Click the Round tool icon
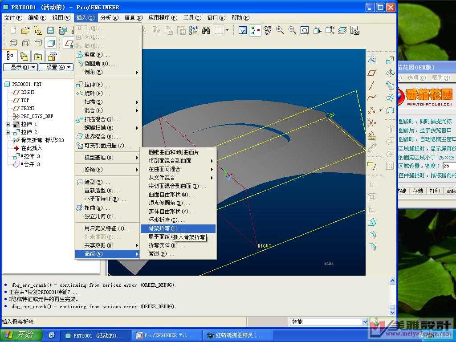 (372, 234)
